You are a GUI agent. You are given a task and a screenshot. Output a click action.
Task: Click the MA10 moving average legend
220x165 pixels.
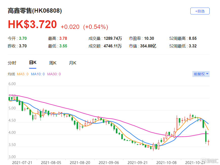38,74
